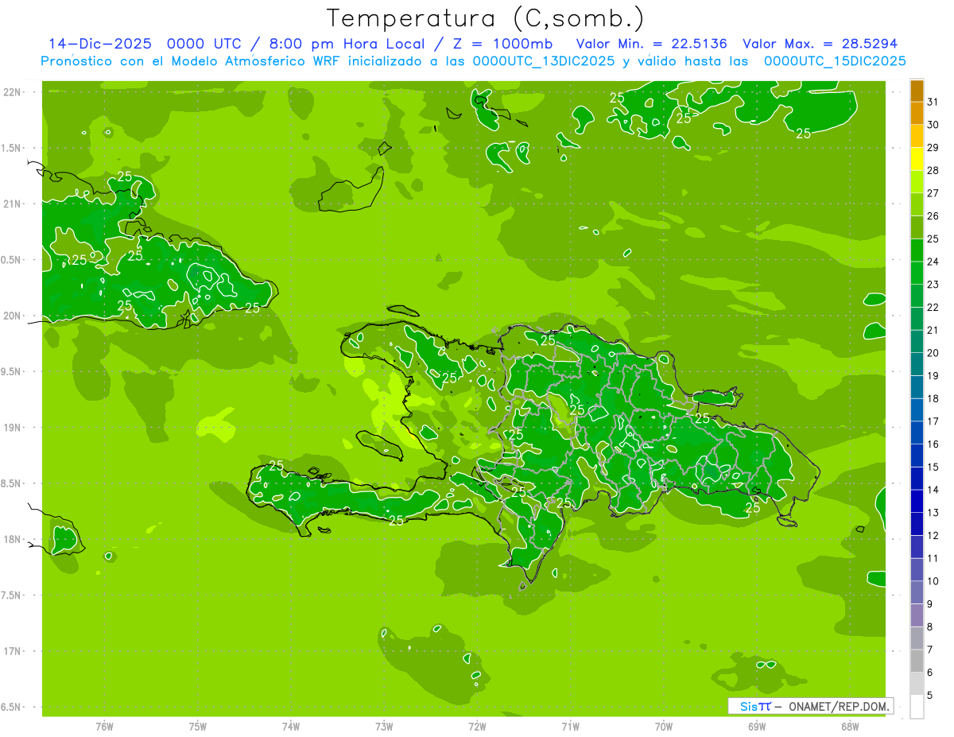
Task: Click the teal legend swatch between 19 and 20
Action: pos(917,365)
